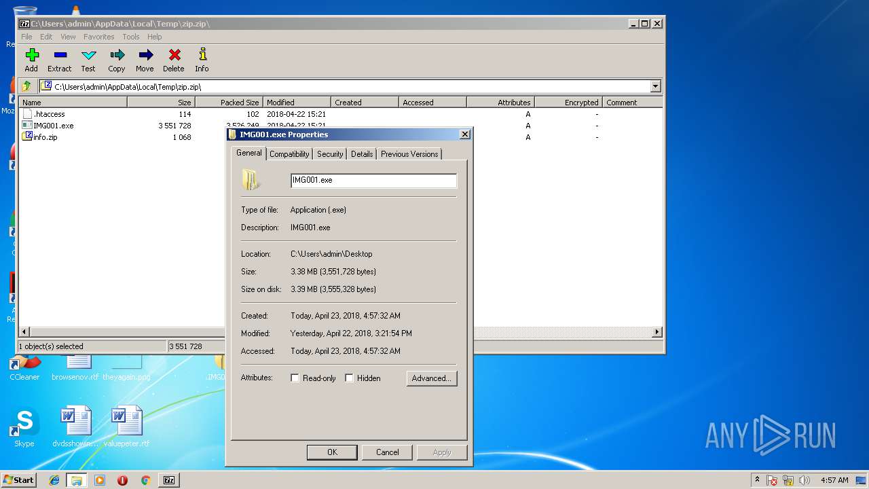Open Opera browser from taskbar
Image resolution: width=869 pixels, height=489 pixels.
coord(123,480)
